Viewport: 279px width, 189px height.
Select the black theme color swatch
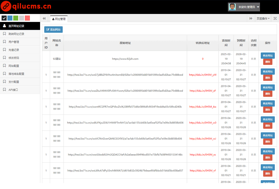[4, 18]
